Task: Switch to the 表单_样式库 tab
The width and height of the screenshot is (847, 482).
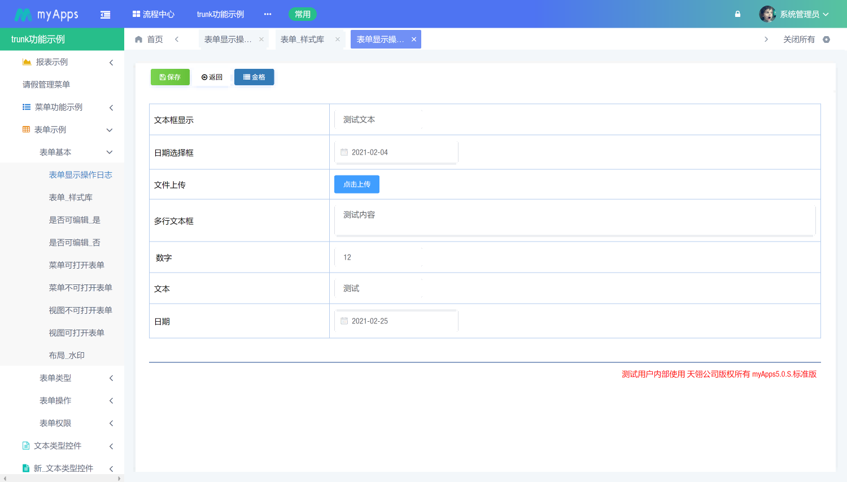Action: point(303,40)
